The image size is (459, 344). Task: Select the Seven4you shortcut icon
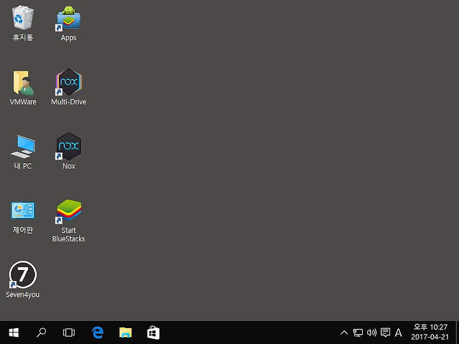pos(23,275)
